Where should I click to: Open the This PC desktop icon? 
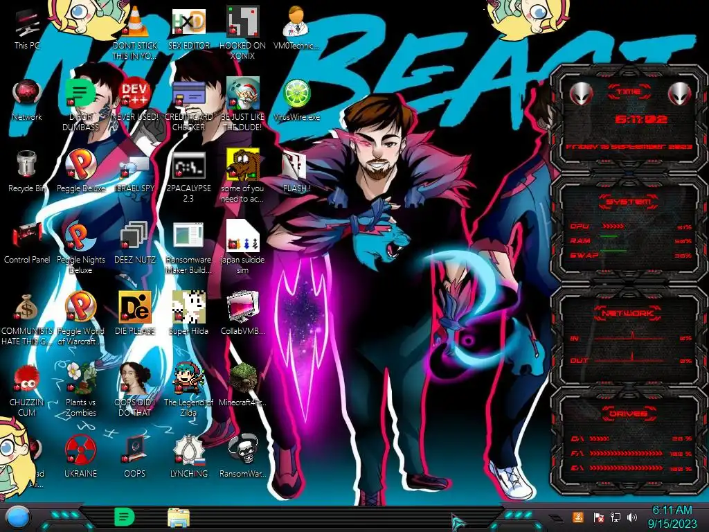coord(27,29)
